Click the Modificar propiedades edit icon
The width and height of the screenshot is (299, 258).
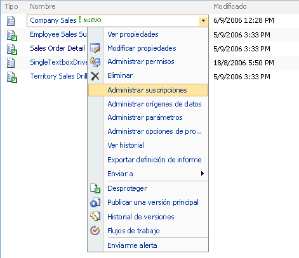pyautogui.click(x=95, y=48)
